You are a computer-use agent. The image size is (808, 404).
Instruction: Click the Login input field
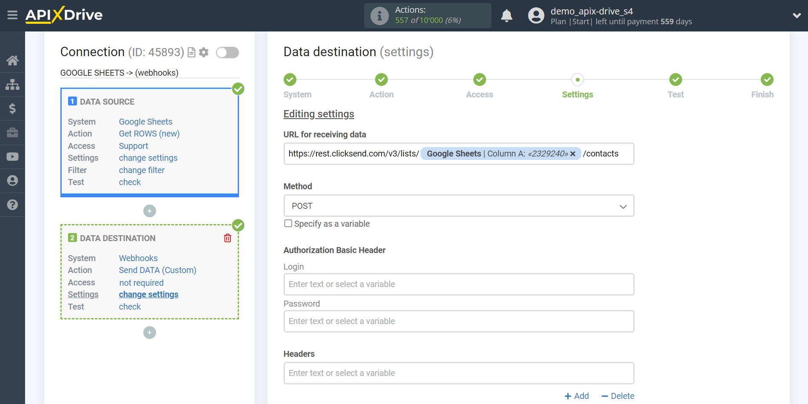(459, 284)
